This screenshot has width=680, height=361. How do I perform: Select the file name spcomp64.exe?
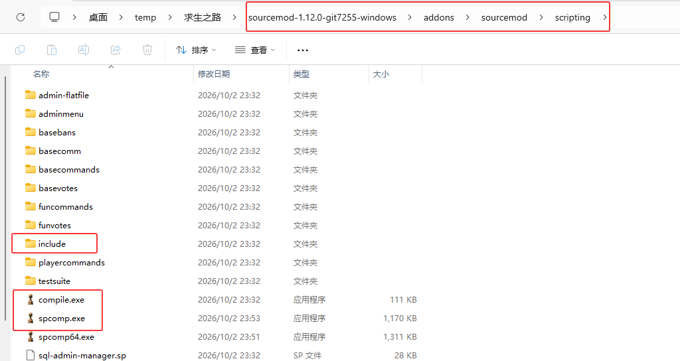tap(66, 336)
